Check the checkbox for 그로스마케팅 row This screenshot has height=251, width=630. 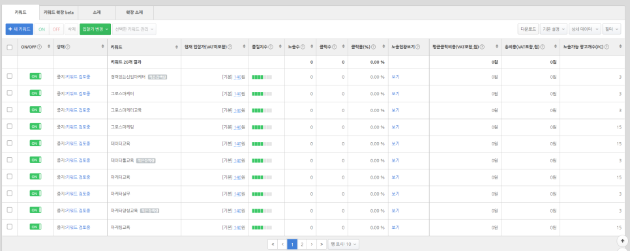10,126
